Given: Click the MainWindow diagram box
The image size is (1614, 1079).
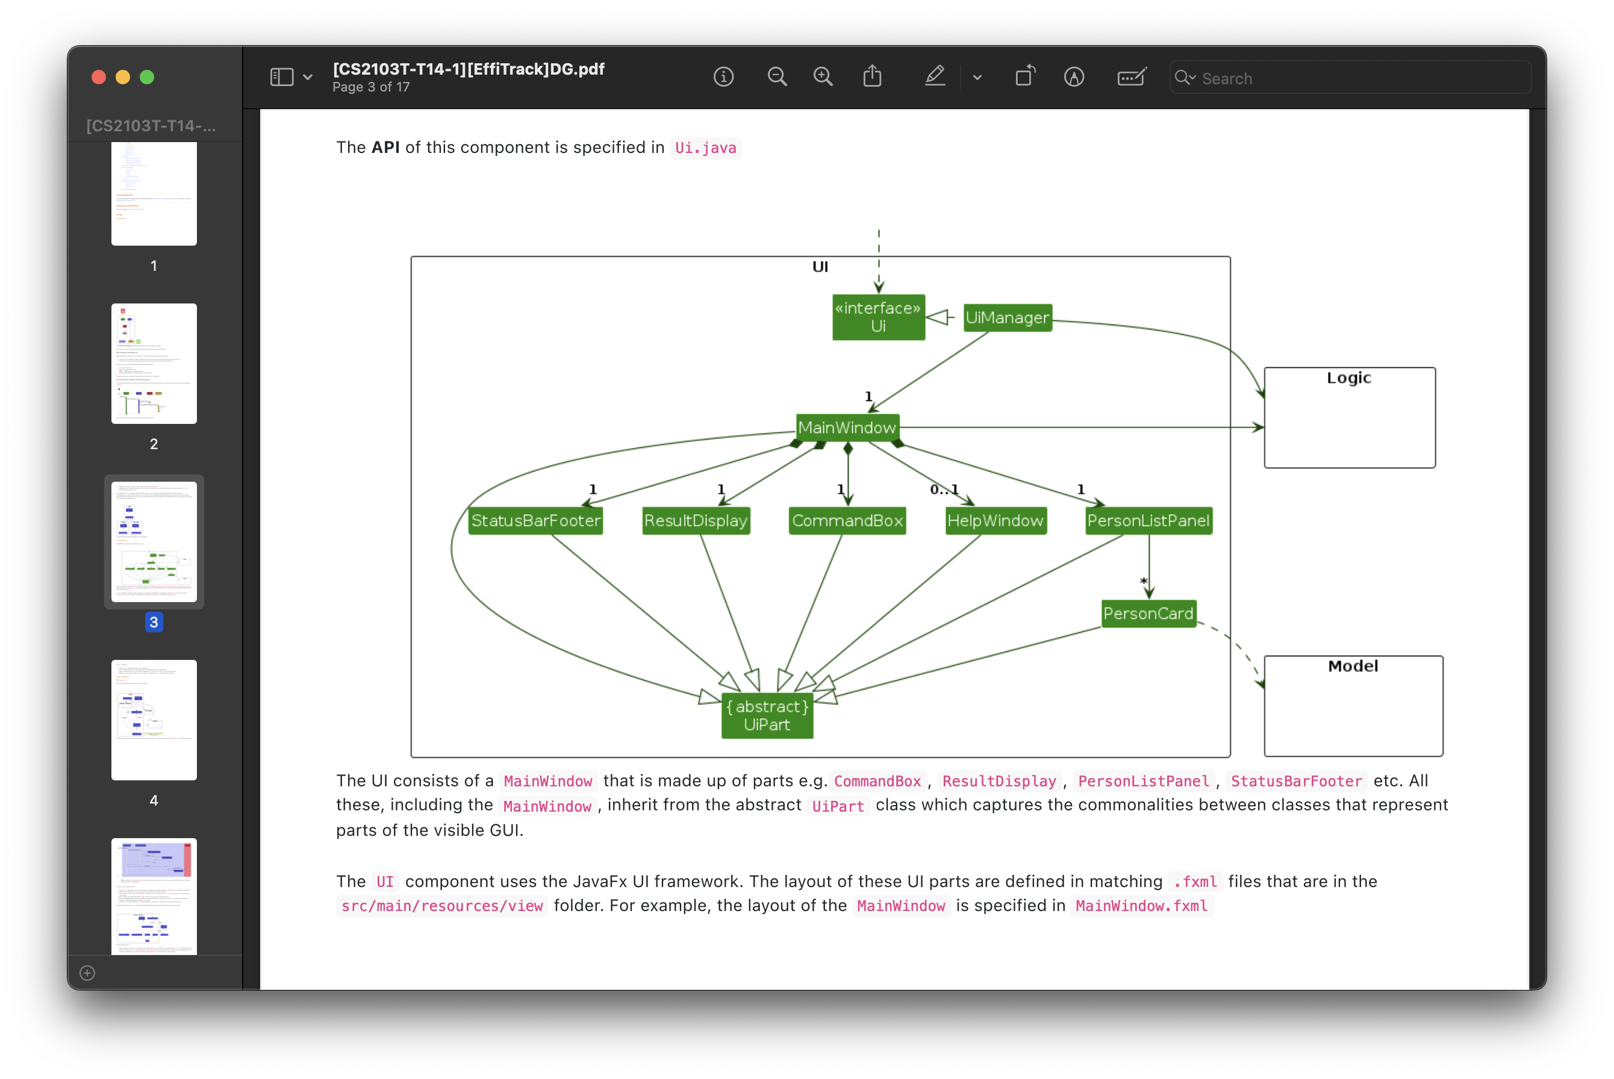Looking at the screenshot, I should pos(847,428).
